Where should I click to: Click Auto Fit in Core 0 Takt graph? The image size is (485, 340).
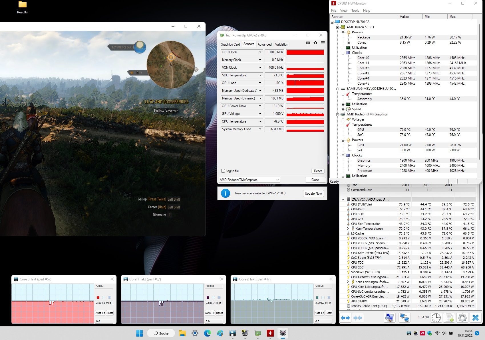tap(100, 313)
